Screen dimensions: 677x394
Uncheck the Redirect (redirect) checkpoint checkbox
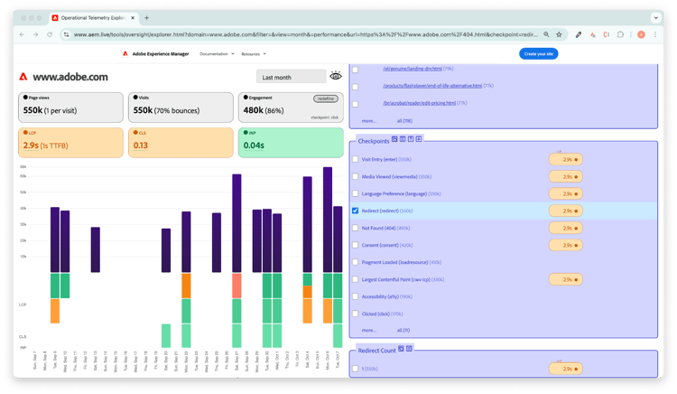[356, 211]
